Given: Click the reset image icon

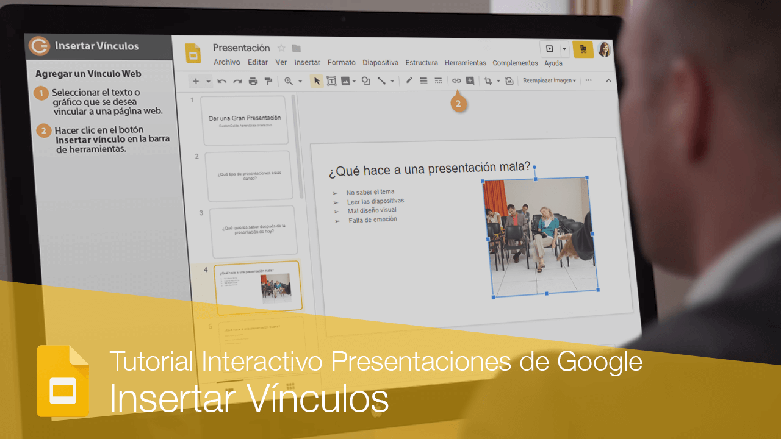Looking at the screenshot, I should (509, 80).
